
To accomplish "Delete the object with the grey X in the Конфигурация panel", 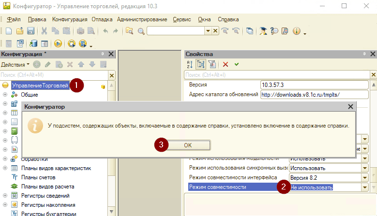I will [70, 64].
